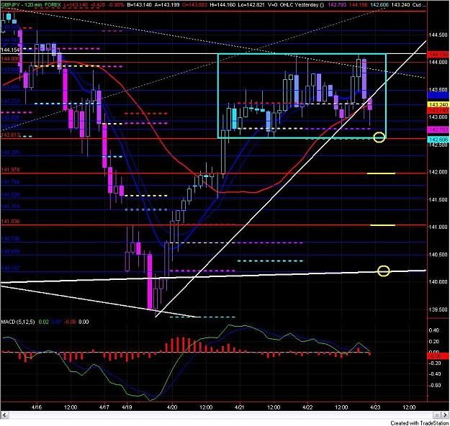Viewport: 450px width, 426px height.
Task: Click the 141.000 price axis label
Action: pyautogui.click(x=438, y=227)
